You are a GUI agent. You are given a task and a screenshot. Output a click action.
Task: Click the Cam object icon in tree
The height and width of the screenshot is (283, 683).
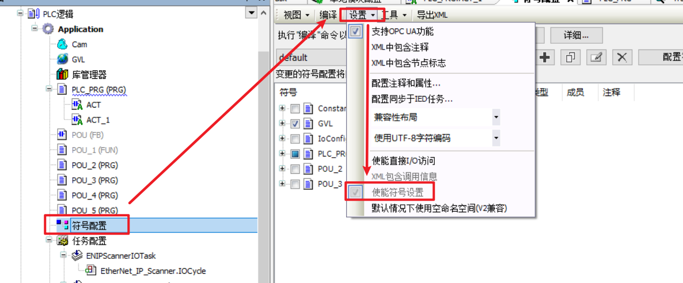pos(63,44)
